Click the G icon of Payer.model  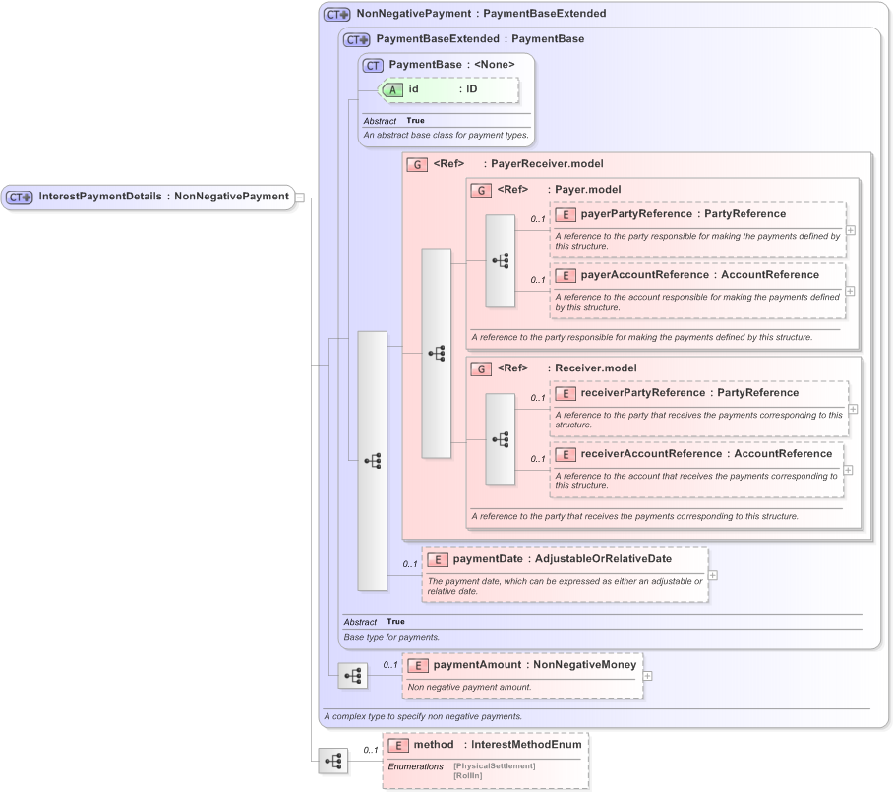(x=481, y=190)
